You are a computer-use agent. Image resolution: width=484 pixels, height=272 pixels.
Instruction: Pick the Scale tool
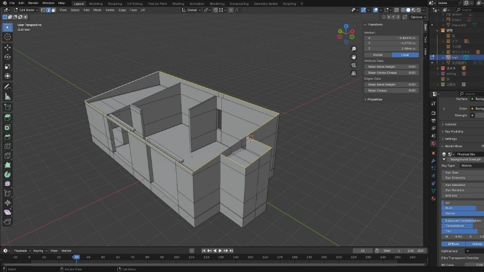point(8,67)
